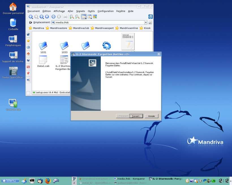The image size is (232, 185).
Task: Select the gear executable file icon
Action: coord(107,46)
